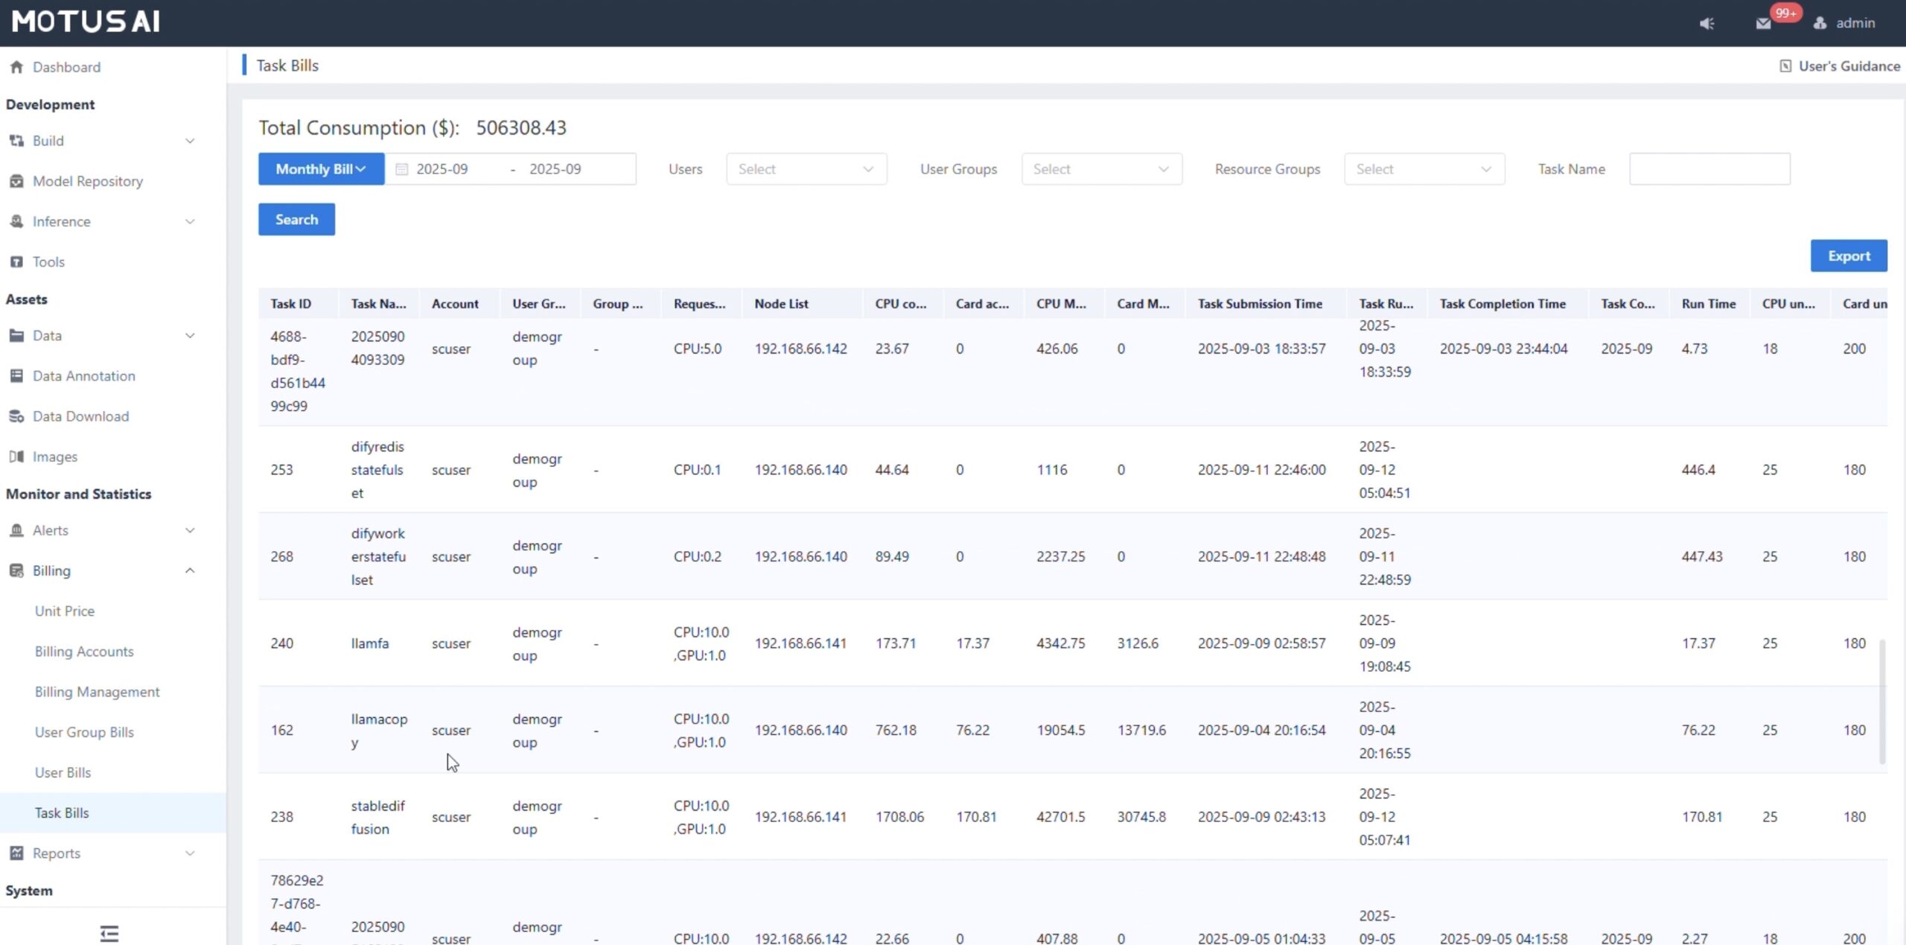Click the admin user avatar icon
This screenshot has height=945, width=1906.
[1820, 23]
